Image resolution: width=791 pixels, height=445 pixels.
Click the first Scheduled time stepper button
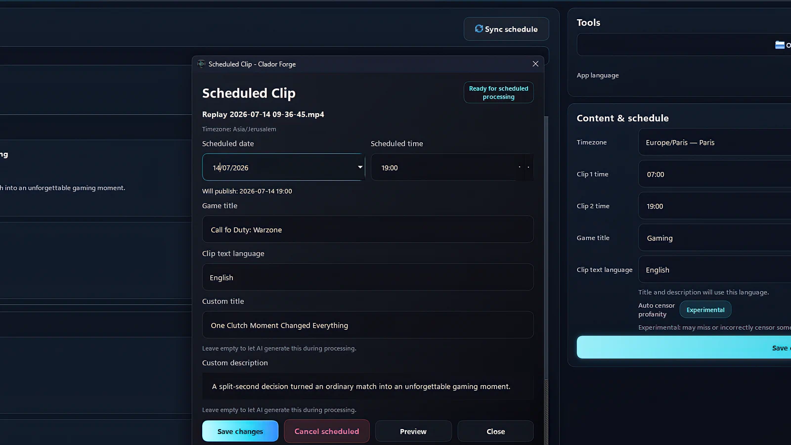[x=520, y=167]
